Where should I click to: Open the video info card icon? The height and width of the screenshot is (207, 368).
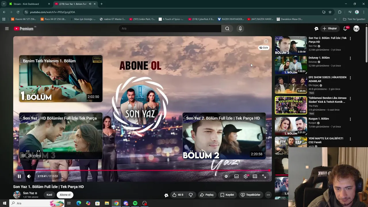[x=266, y=41]
